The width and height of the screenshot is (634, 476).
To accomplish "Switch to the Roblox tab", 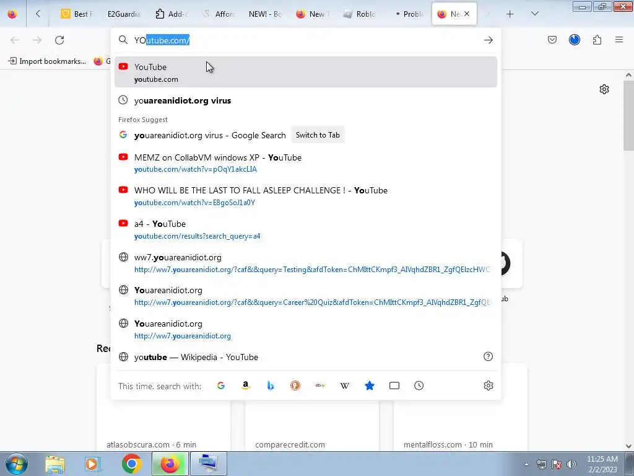I will point(360,14).
